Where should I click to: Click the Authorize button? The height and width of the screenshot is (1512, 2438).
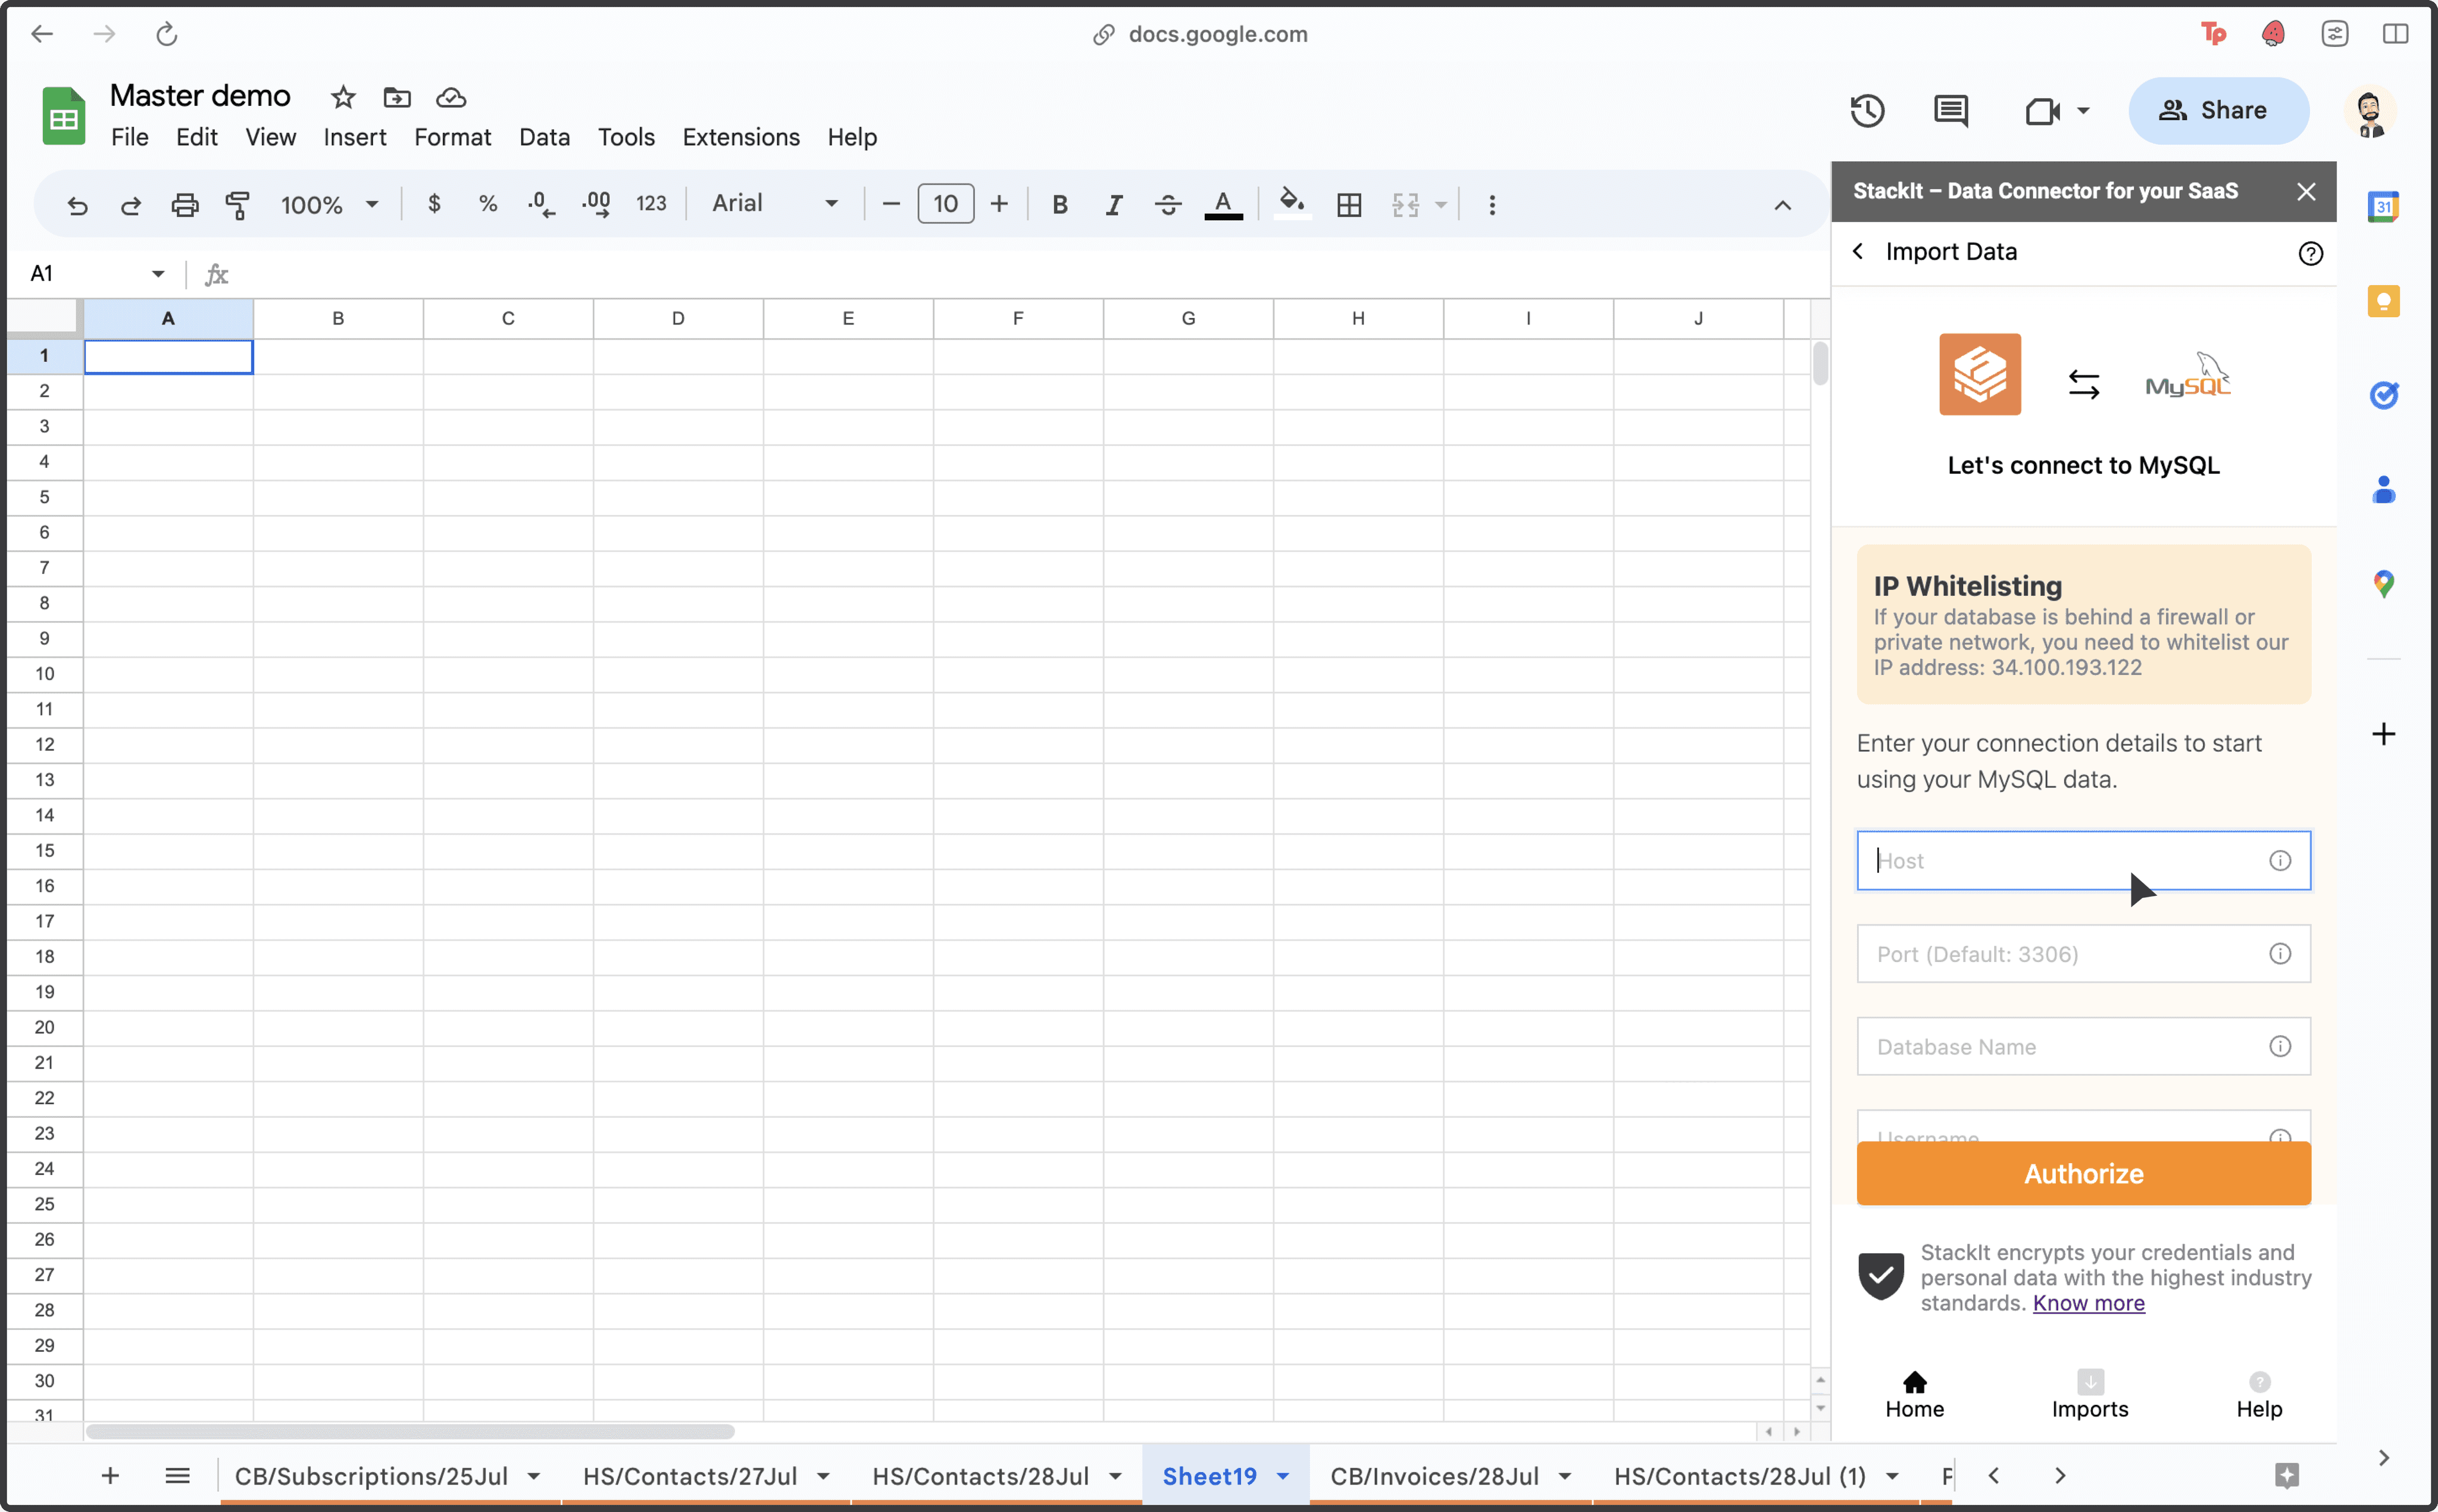tap(2083, 1173)
